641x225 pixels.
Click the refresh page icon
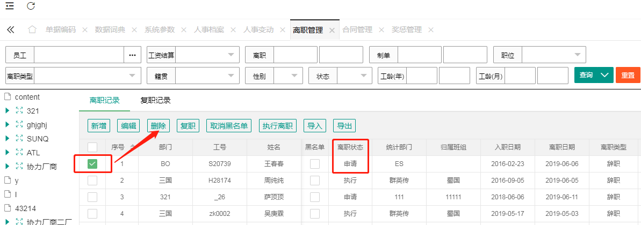[x=31, y=6]
